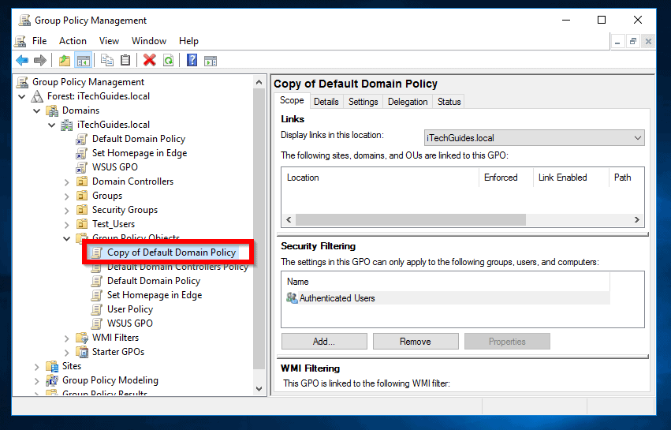Screen dimensions: 671x430
Task: Click the Up One Level folder icon
Action: 65,61
